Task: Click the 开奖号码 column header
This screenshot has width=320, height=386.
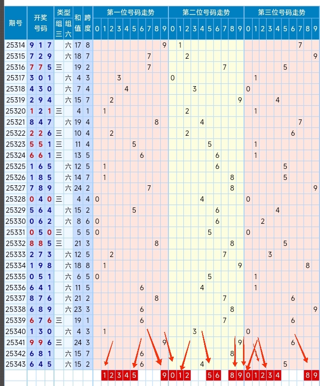Action: tap(40, 23)
